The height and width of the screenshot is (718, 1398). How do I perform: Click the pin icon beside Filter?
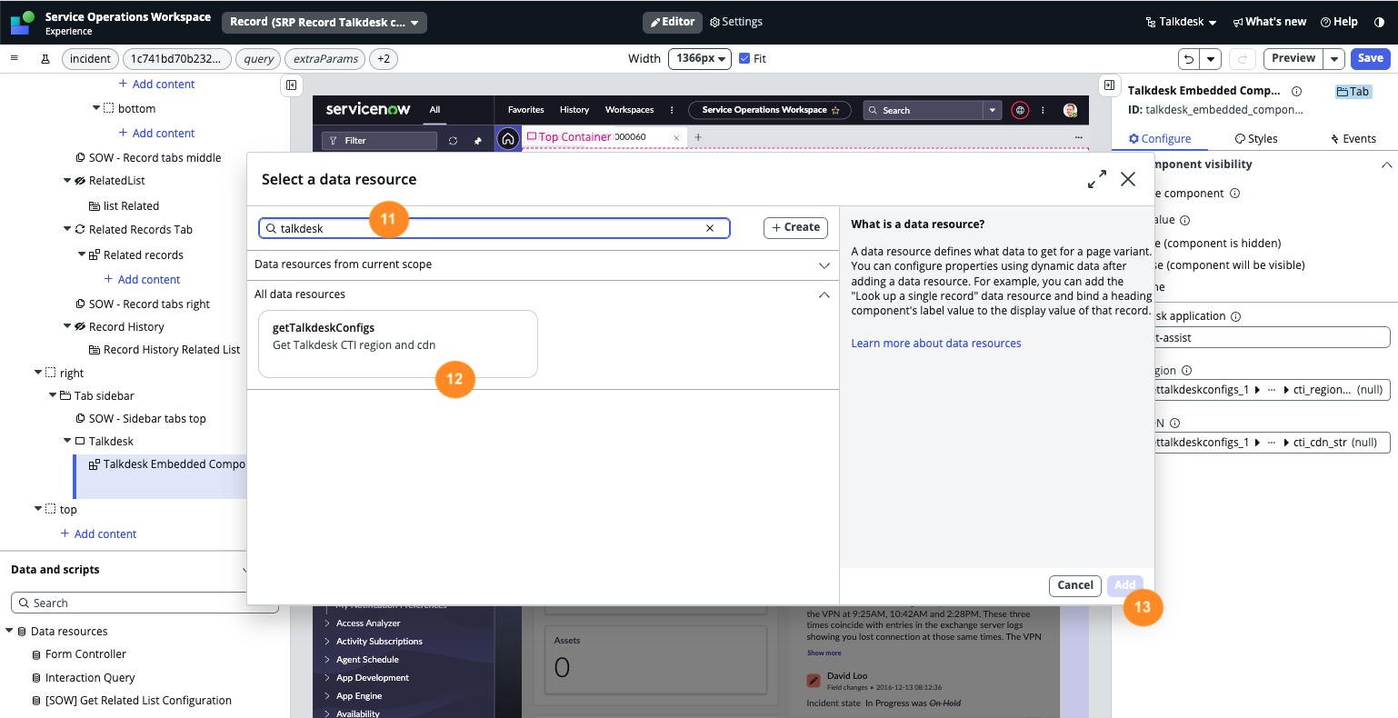coord(478,141)
